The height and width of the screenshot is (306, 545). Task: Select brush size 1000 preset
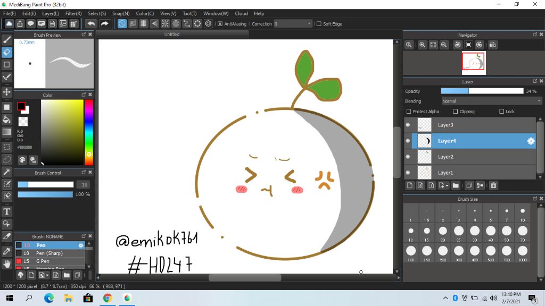[x=523, y=253]
